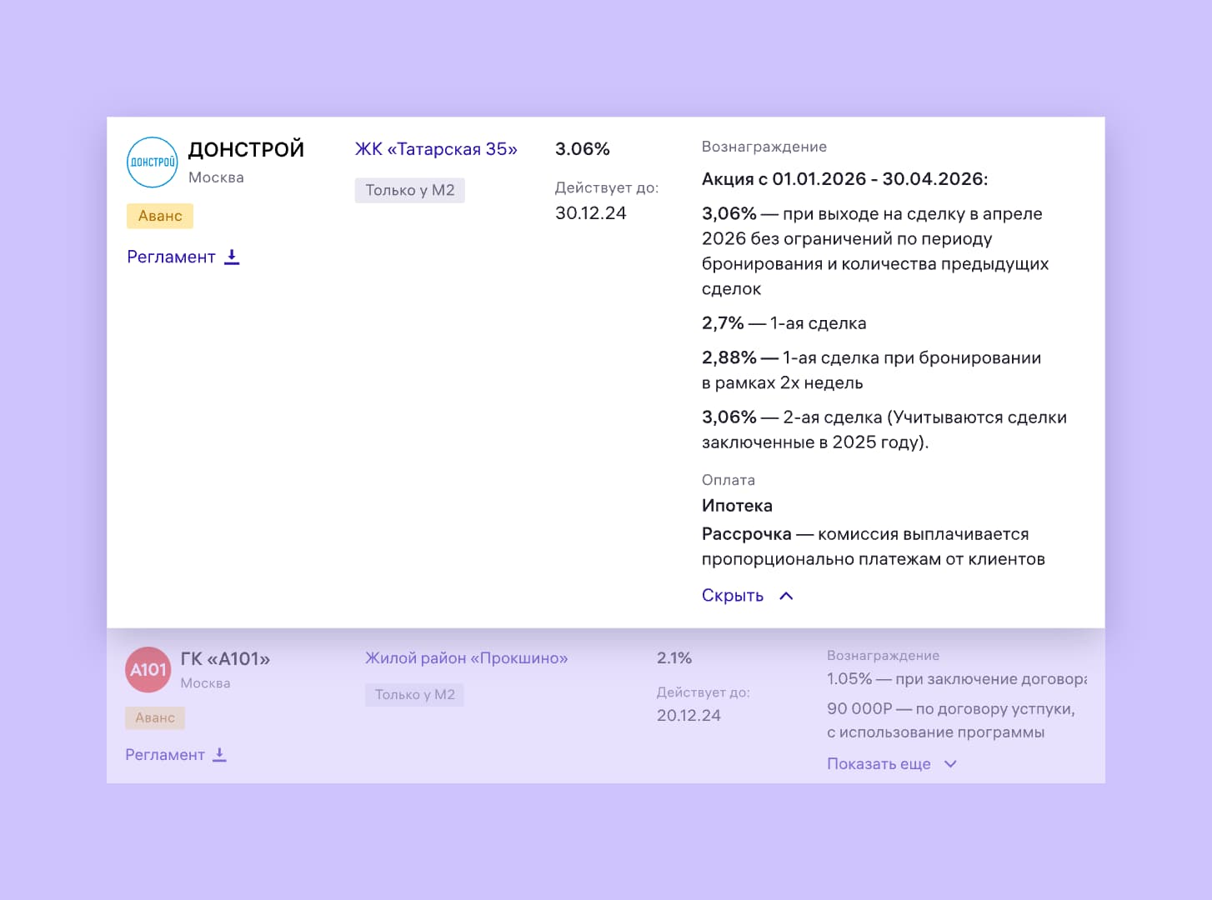Image resolution: width=1212 pixels, height=900 pixels.
Task: Click the 3.06% commission value
Action: 583,149
